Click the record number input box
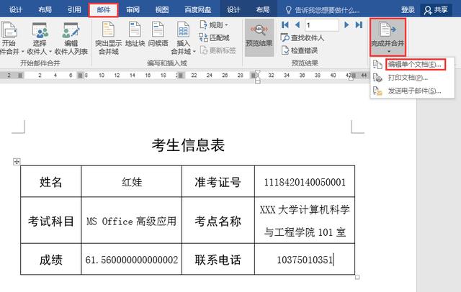Viewport: 461px width, 292px height. [x=321, y=25]
